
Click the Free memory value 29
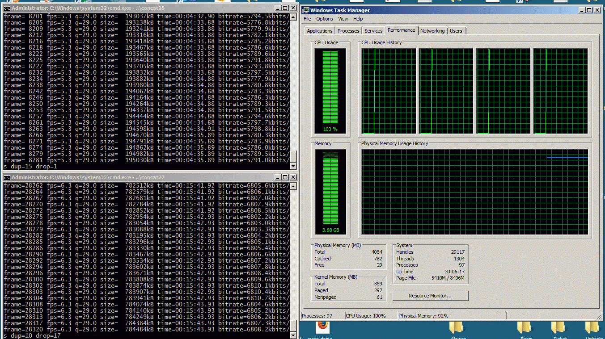380,265
